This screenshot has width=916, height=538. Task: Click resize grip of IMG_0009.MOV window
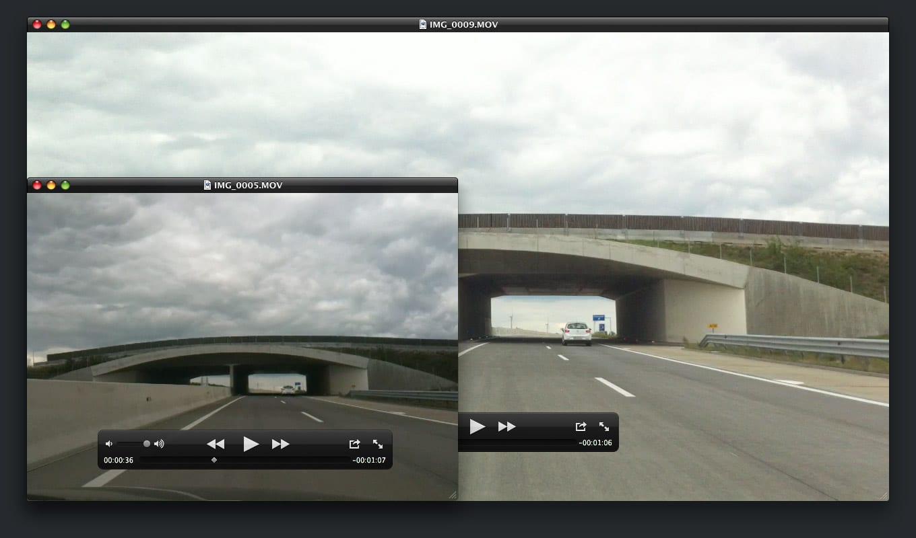(x=884, y=496)
